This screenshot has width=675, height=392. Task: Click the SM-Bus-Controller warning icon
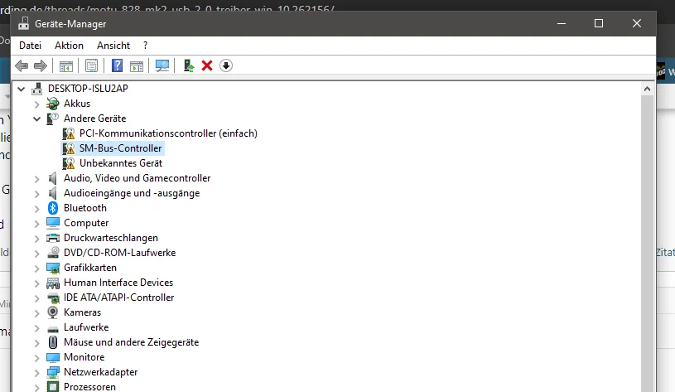tap(69, 148)
